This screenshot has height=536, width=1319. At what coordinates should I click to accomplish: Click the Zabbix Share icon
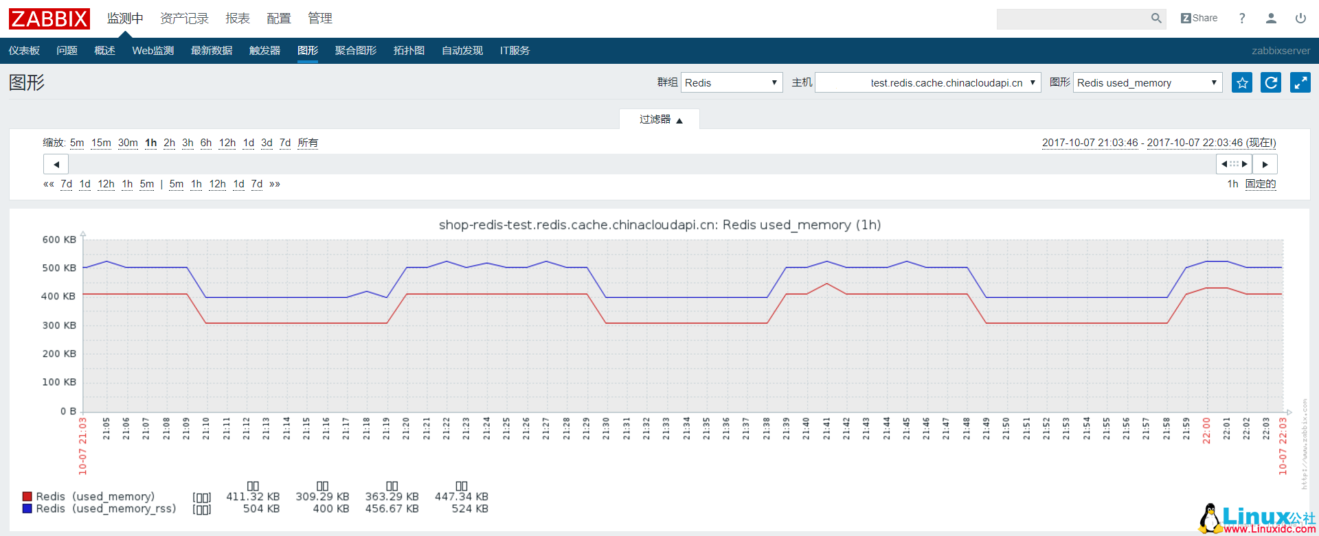pyautogui.click(x=1199, y=19)
